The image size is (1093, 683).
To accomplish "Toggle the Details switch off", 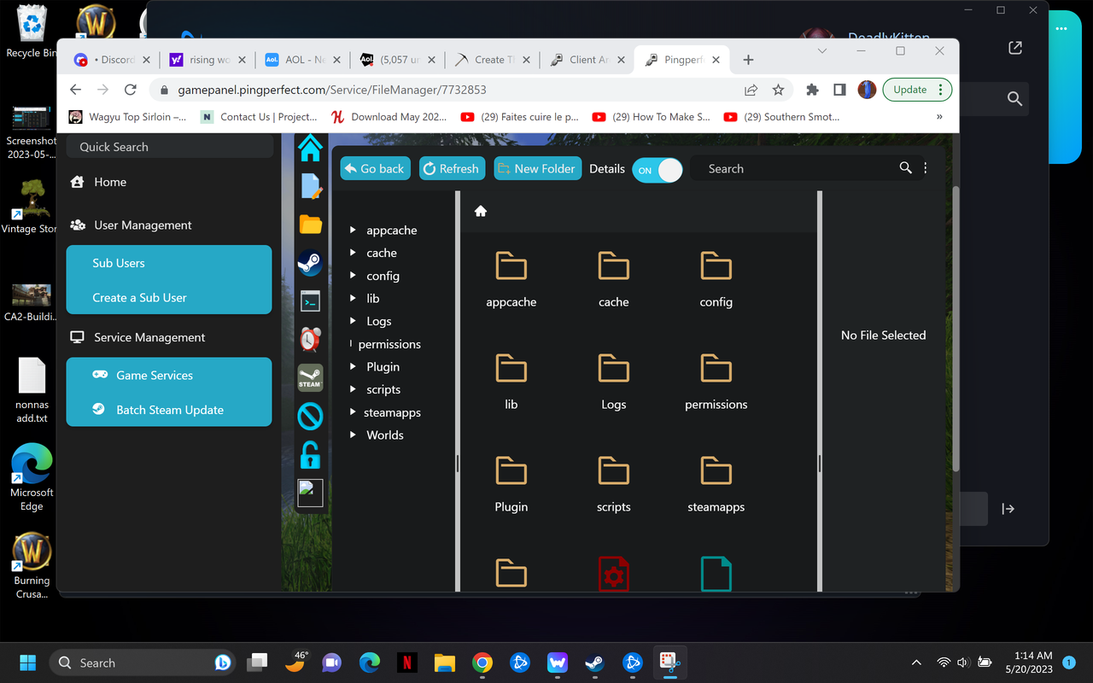I will [x=658, y=170].
